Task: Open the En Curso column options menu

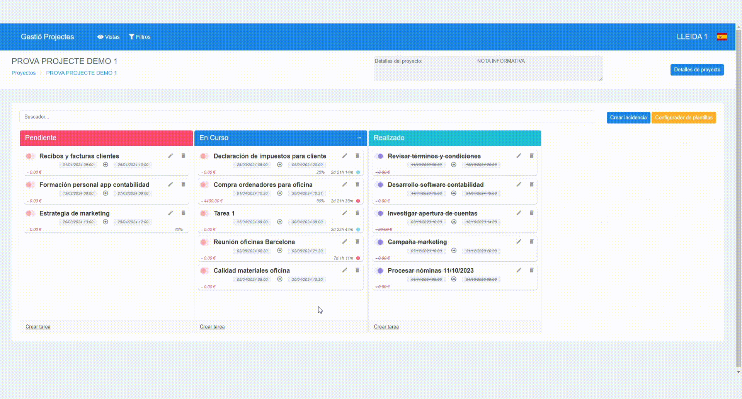Action: pyautogui.click(x=359, y=138)
